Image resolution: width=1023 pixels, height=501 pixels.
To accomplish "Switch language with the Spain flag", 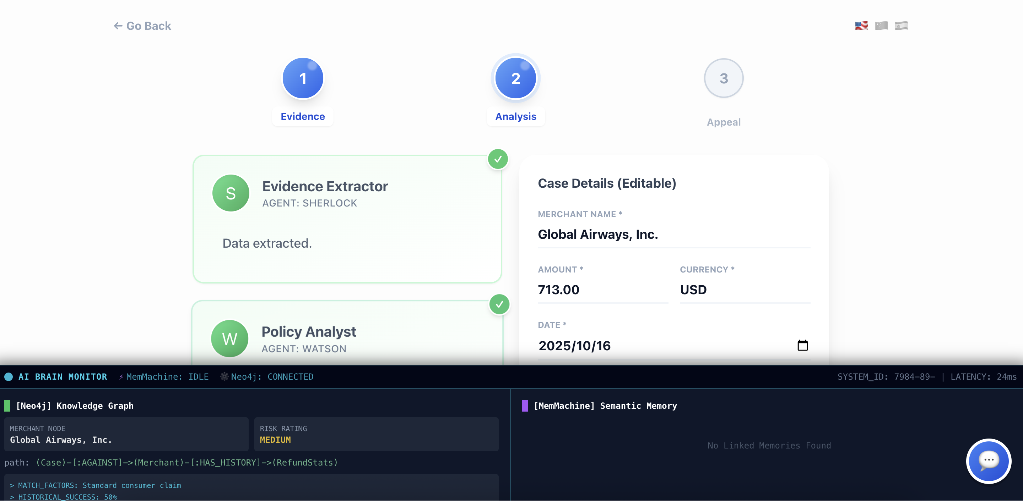I will pos(901,26).
